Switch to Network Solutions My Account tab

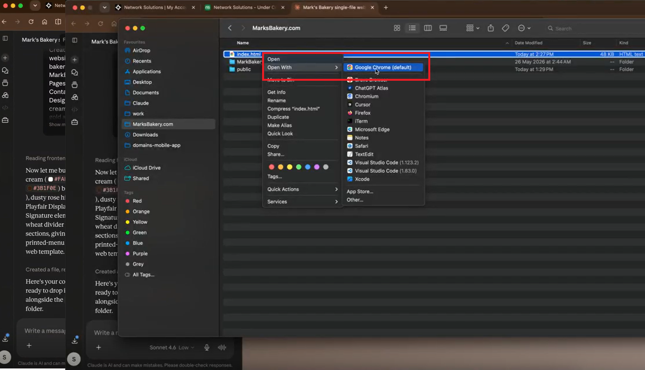point(155,7)
